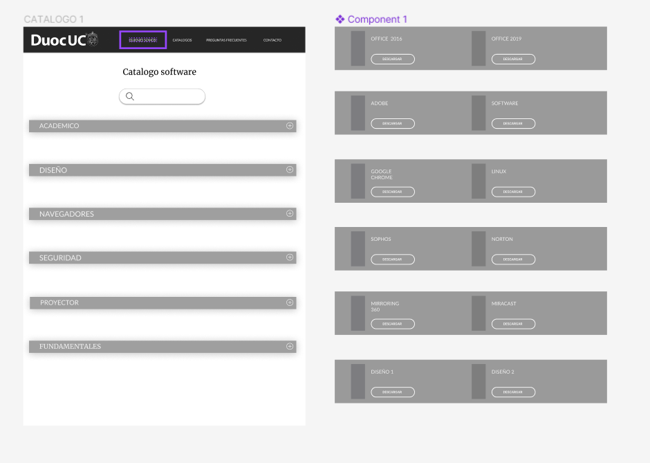Click the plus icon on DISEÑO bar
This screenshot has height=463, width=650.
290,170
